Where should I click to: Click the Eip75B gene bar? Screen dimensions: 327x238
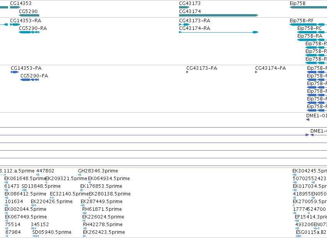click(308, 7)
